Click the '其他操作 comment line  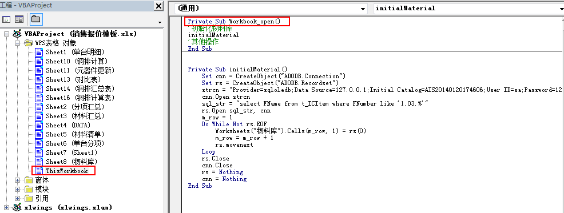[x=203, y=42]
